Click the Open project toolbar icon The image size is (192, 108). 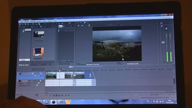tap(23, 24)
